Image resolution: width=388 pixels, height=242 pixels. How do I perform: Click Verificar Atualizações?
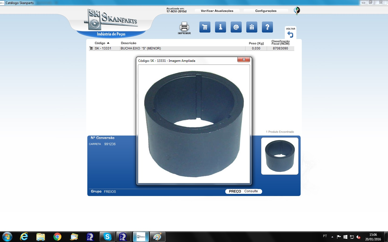pos(217,11)
